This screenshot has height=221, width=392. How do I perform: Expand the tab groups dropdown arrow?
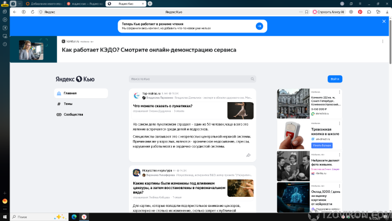point(20,4)
